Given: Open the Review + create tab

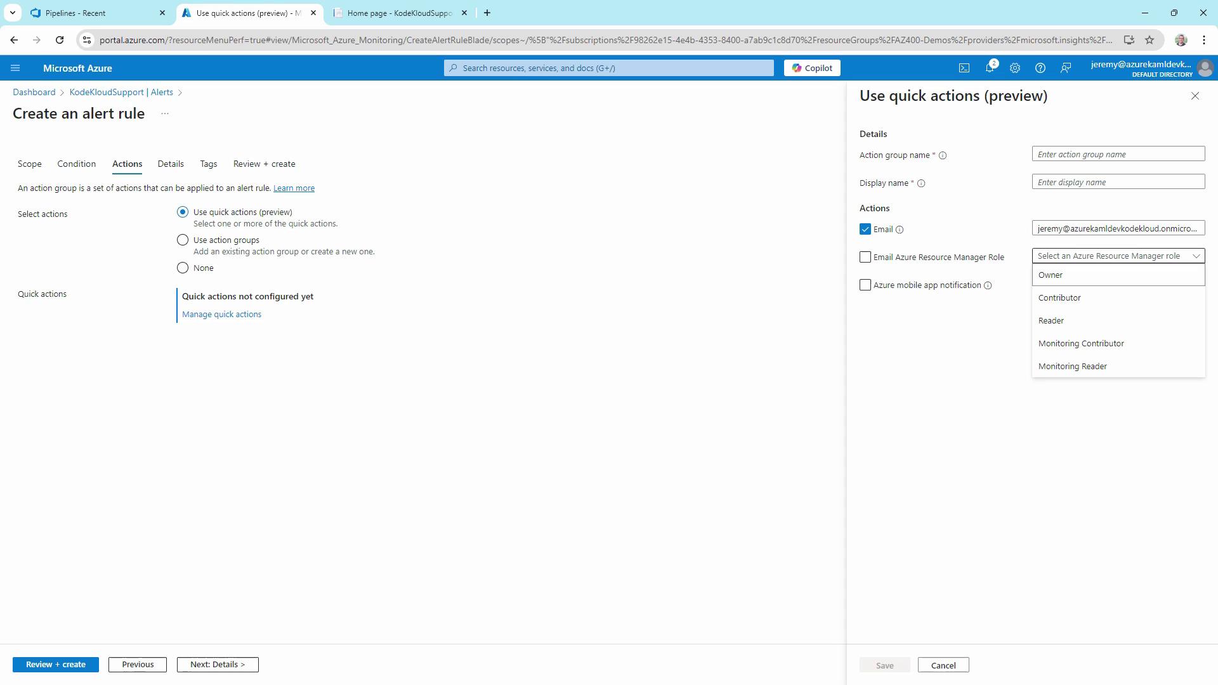Looking at the screenshot, I should pyautogui.click(x=264, y=164).
